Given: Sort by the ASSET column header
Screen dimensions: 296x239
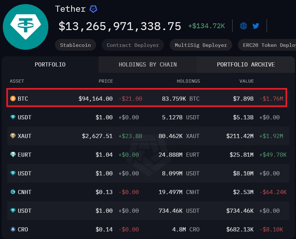Looking at the screenshot, I should pos(17,81).
